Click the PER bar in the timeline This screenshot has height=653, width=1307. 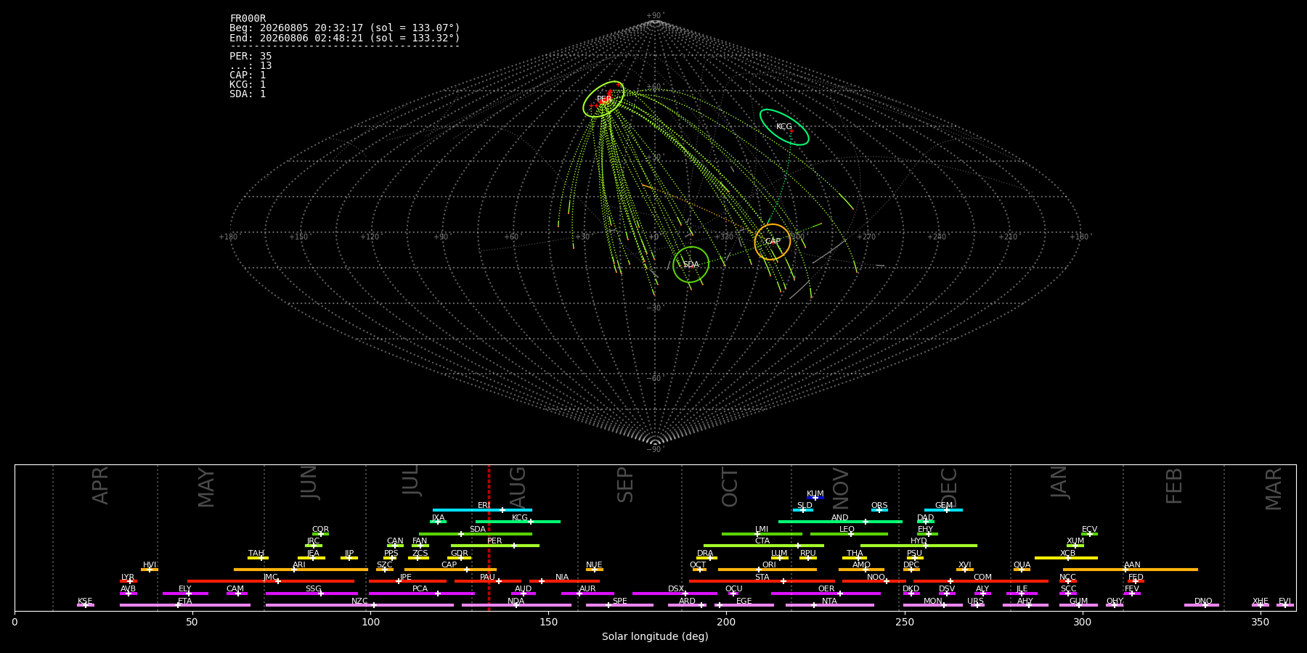pos(495,546)
